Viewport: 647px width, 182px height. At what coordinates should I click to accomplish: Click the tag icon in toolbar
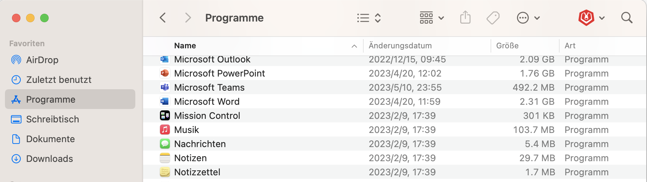coord(493,18)
